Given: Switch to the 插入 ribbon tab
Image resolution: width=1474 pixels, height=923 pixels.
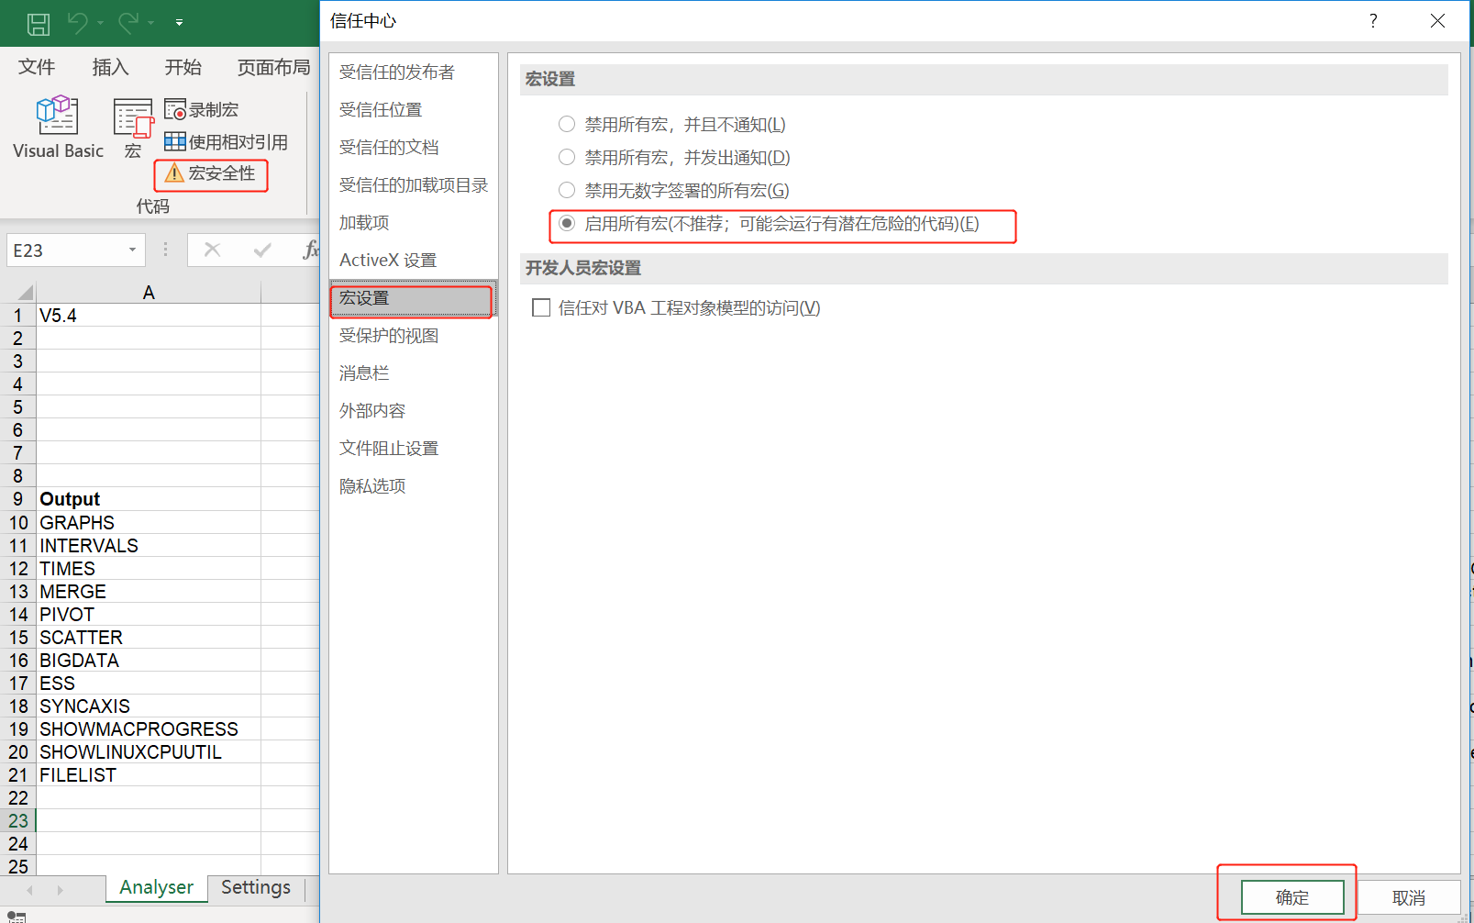Looking at the screenshot, I should point(110,67).
